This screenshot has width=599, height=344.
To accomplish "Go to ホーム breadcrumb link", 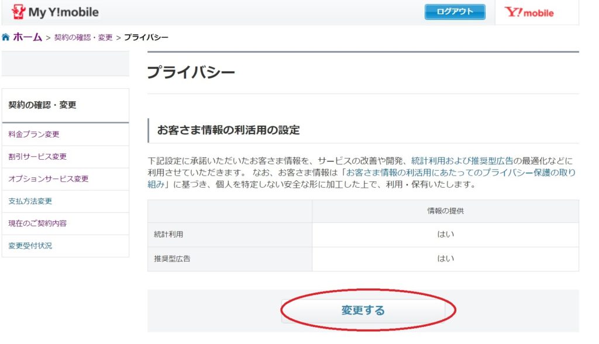I will coord(27,37).
